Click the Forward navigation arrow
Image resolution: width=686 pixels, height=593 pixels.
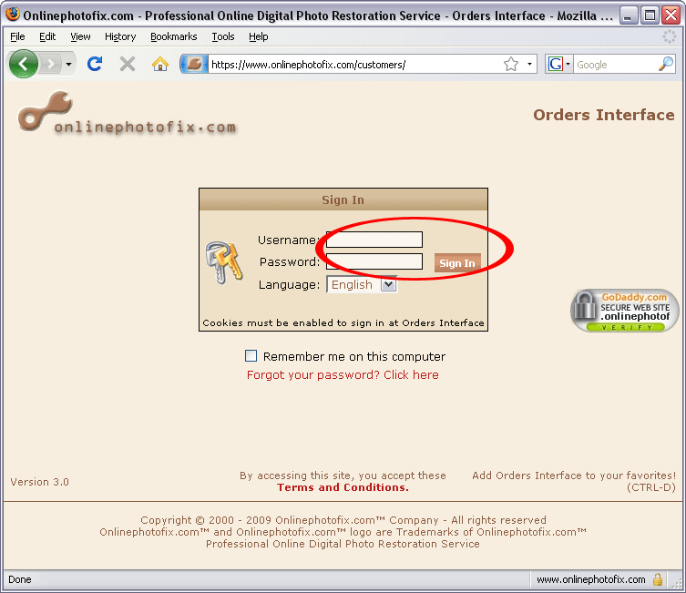tap(52, 65)
